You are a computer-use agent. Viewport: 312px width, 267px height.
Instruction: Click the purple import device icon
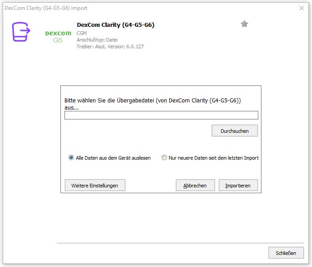click(x=21, y=32)
